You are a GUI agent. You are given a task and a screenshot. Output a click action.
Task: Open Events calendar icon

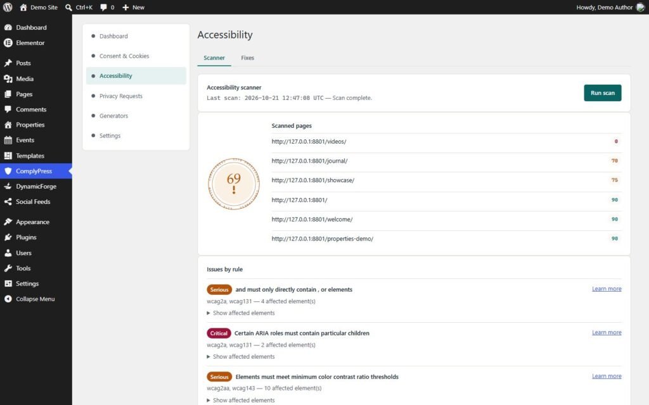(x=8, y=140)
